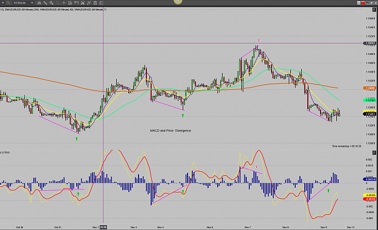Image resolution: width=378 pixels, height=230 pixels.
Task: Select the red down arrow above Nov 7 high
Action: pyautogui.click(x=259, y=40)
